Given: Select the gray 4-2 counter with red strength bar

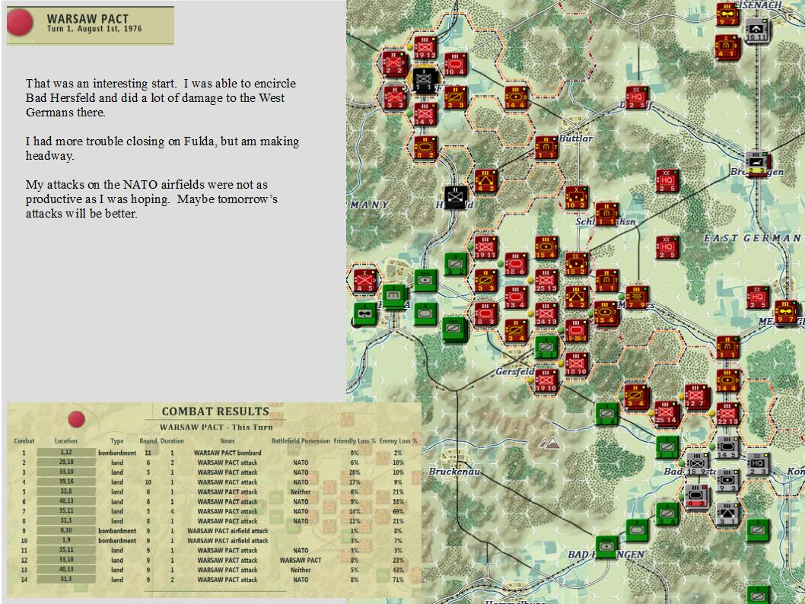Looking at the screenshot, I should point(697,498).
